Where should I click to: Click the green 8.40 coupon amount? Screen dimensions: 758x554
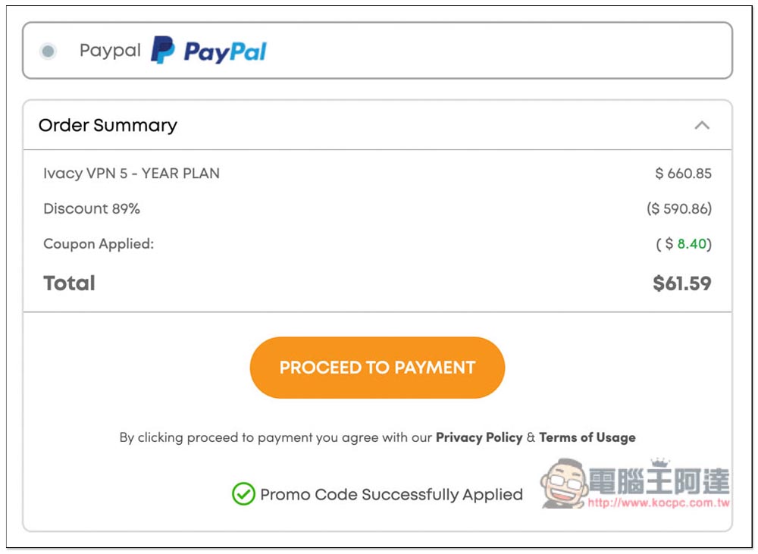pos(692,243)
